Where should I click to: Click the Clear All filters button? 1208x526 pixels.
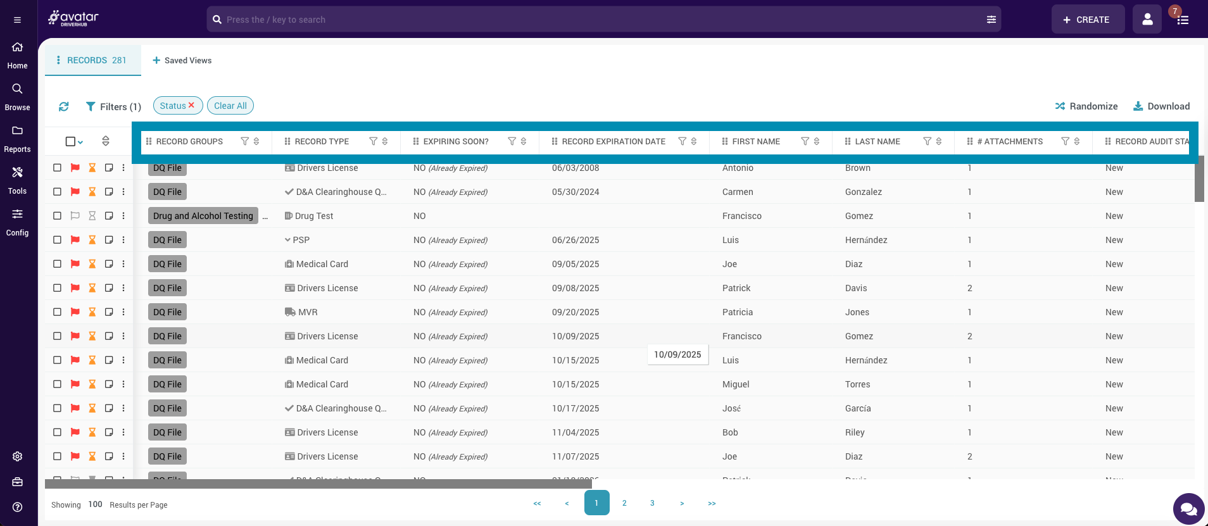pos(230,106)
